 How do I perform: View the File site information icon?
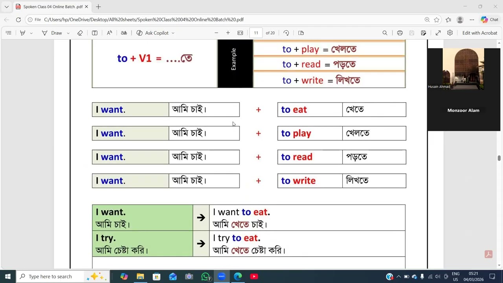(x=34, y=20)
